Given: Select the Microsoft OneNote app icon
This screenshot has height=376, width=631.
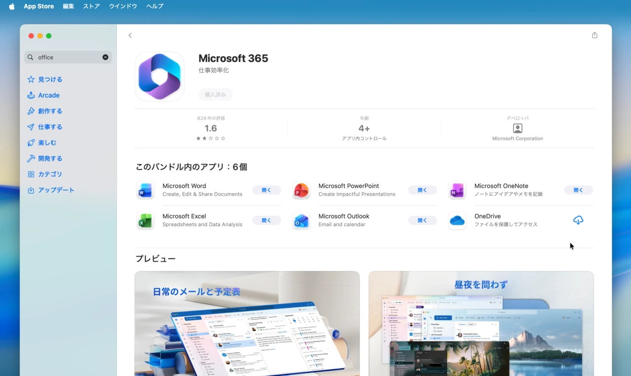Looking at the screenshot, I should pyautogui.click(x=457, y=190).
